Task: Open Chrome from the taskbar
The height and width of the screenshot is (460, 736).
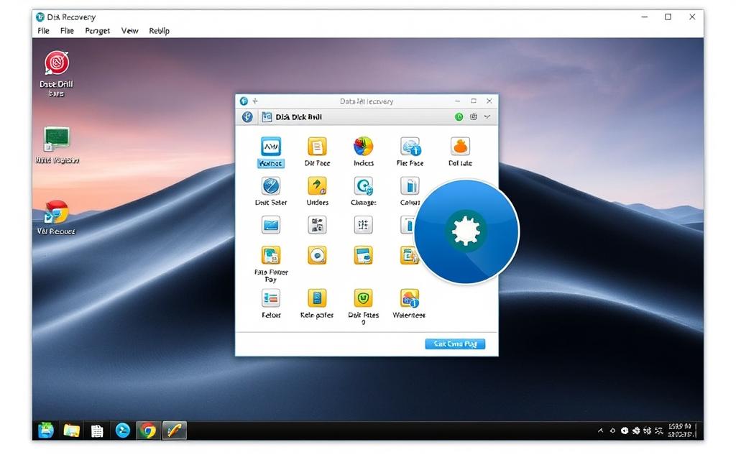Action: click(x=148, y=431)
